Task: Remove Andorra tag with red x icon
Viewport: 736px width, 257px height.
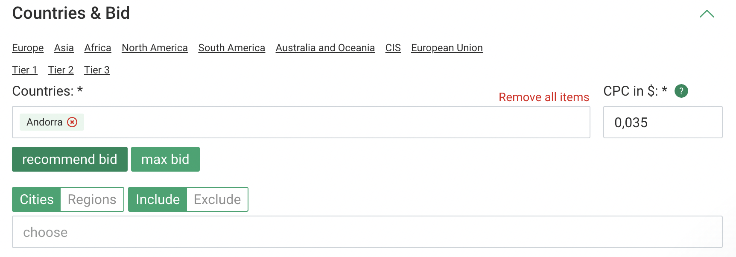Action: (x=73, y=122)
